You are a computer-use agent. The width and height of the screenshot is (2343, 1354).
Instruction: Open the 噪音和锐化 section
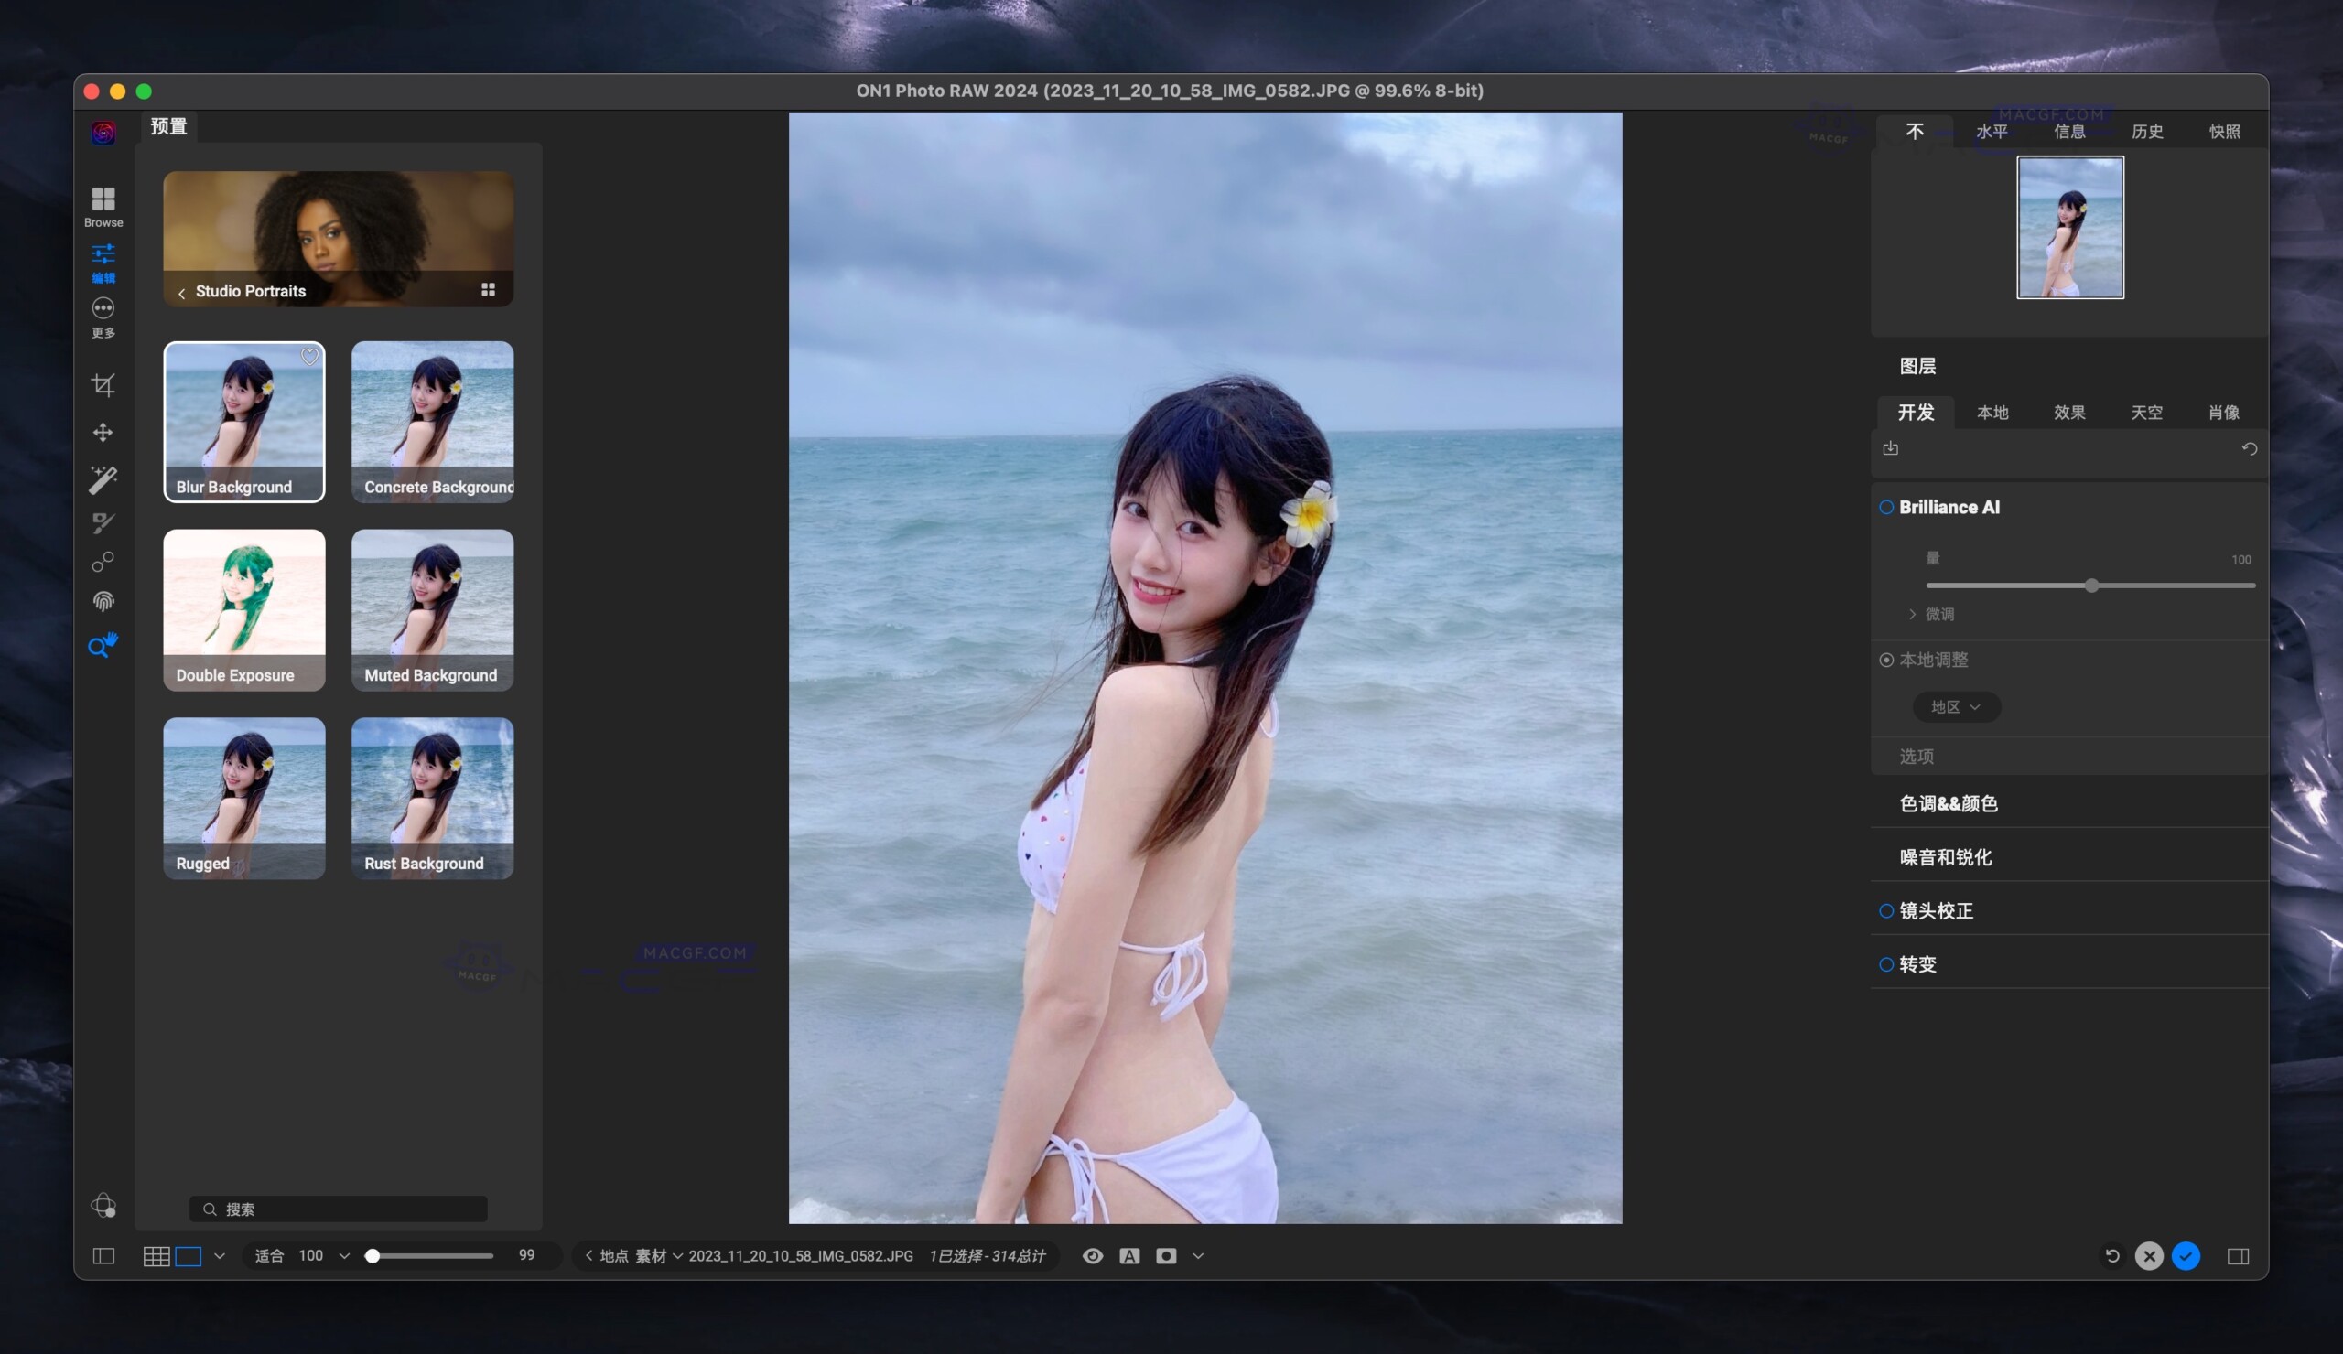1946,857
